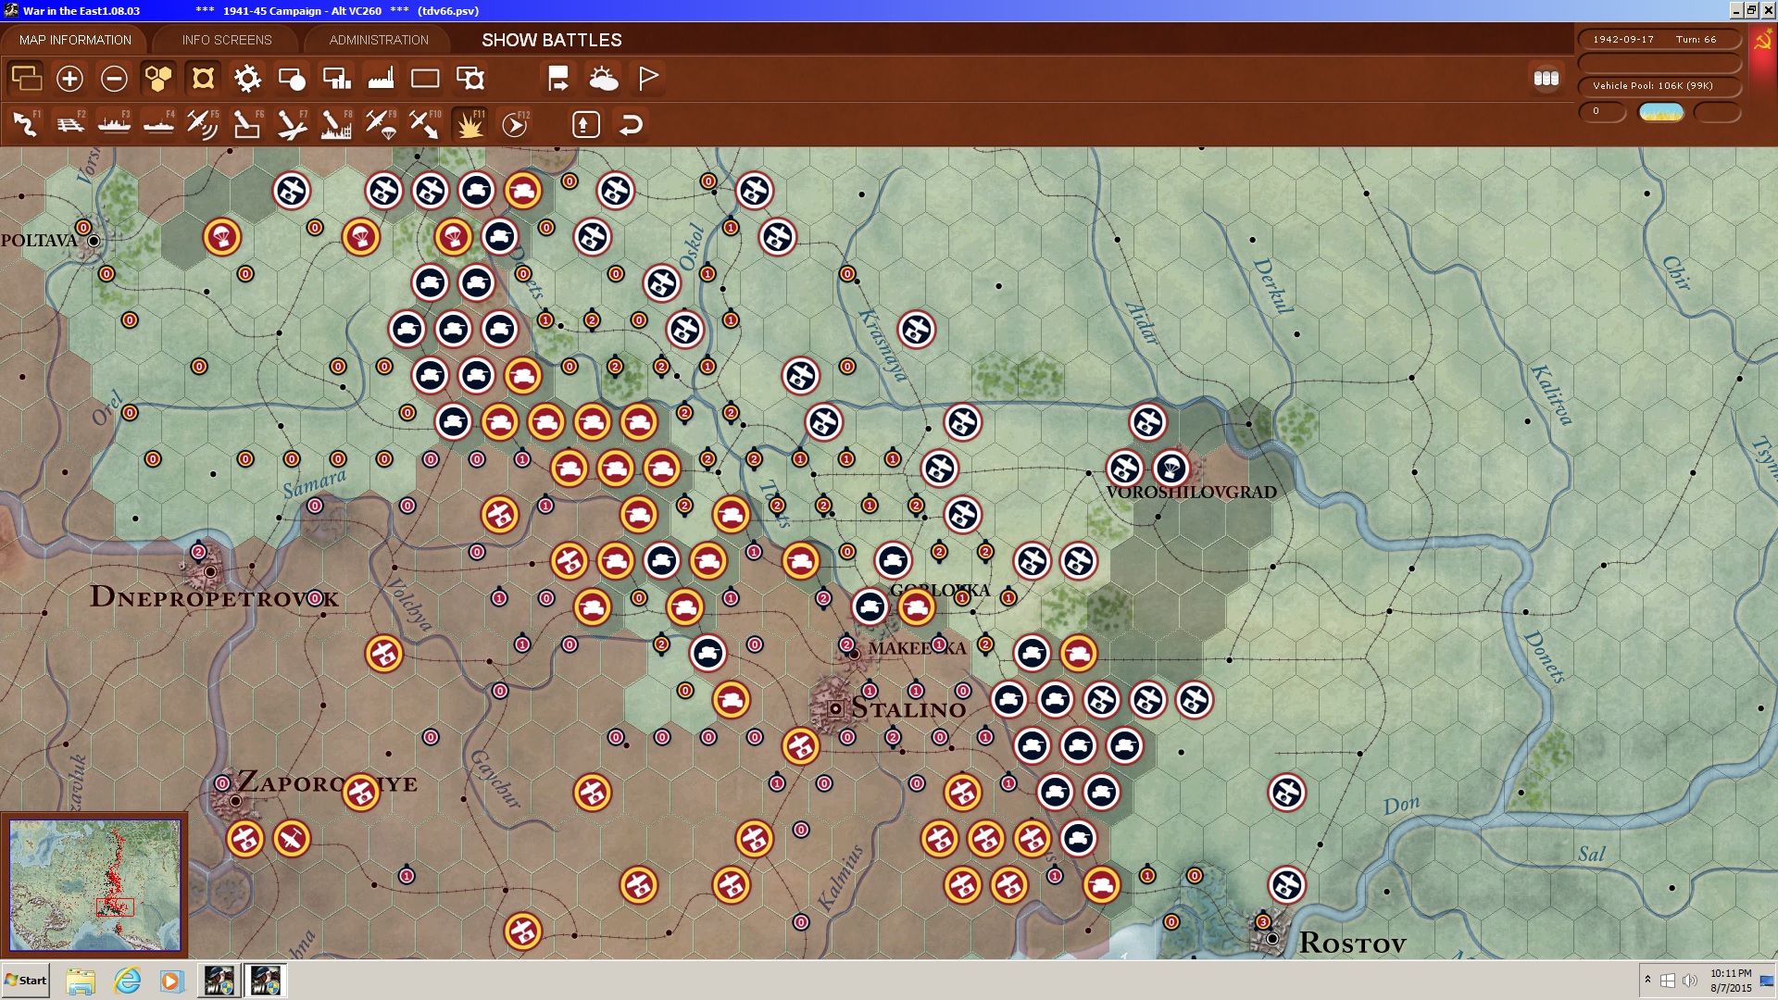Open Windows Media Player from taskbar
Image resolution: width=1778 pixels, height=1000 pixels.
(x=172, y=981)
